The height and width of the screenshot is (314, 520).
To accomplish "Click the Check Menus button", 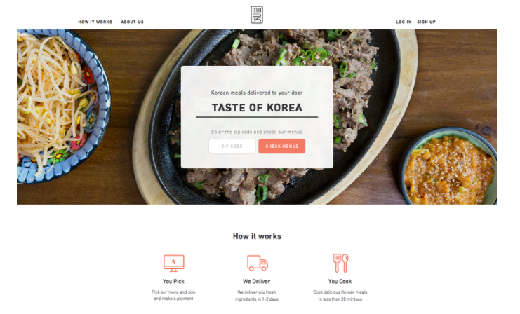I will click(x=282, y=146).
